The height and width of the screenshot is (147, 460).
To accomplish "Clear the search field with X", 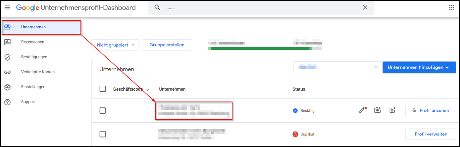I will 365,8.
